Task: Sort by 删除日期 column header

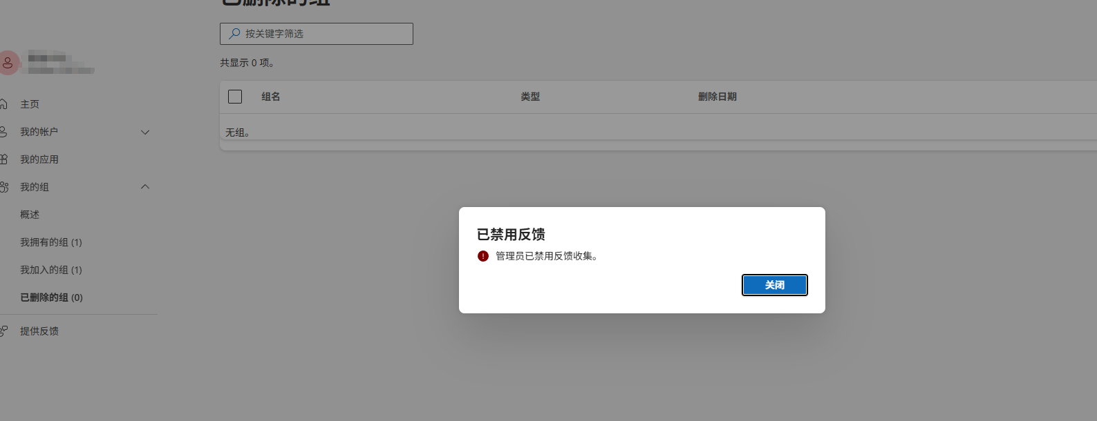Action: tap(718, 97)
